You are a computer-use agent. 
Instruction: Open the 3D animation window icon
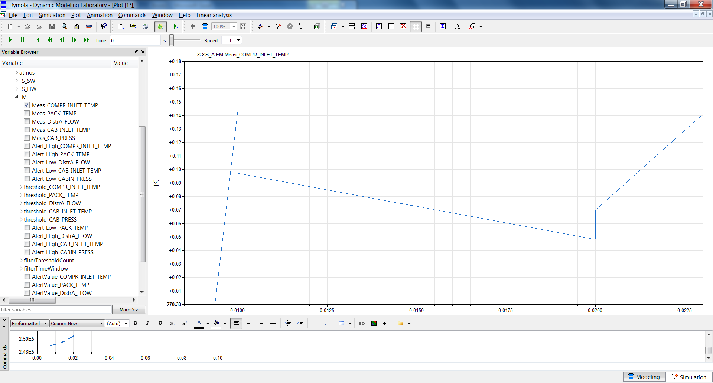pyautogui.click(x=317, y=26)
